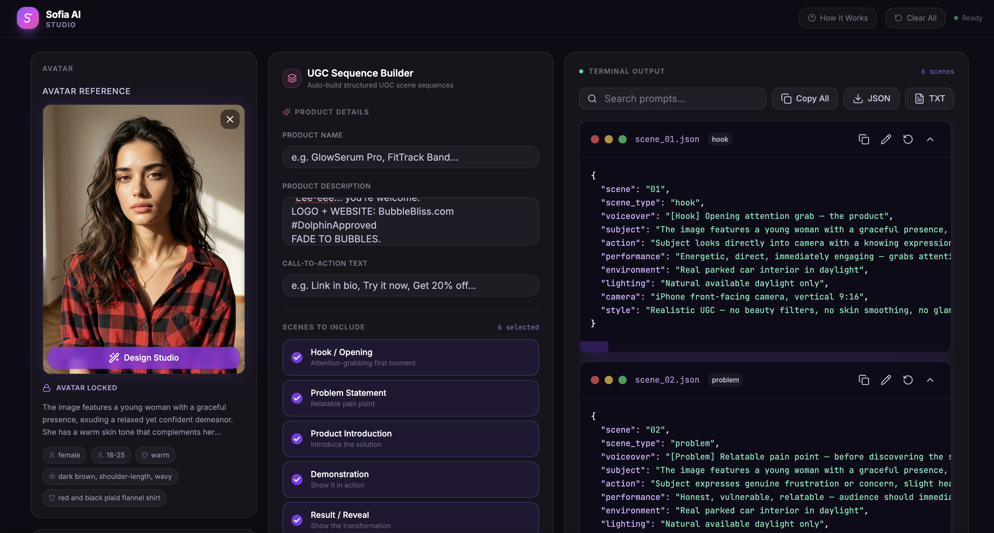Click green dot on scene_01.json header
994x533 pixels.
pyautogui.click(x=623, y=139)
